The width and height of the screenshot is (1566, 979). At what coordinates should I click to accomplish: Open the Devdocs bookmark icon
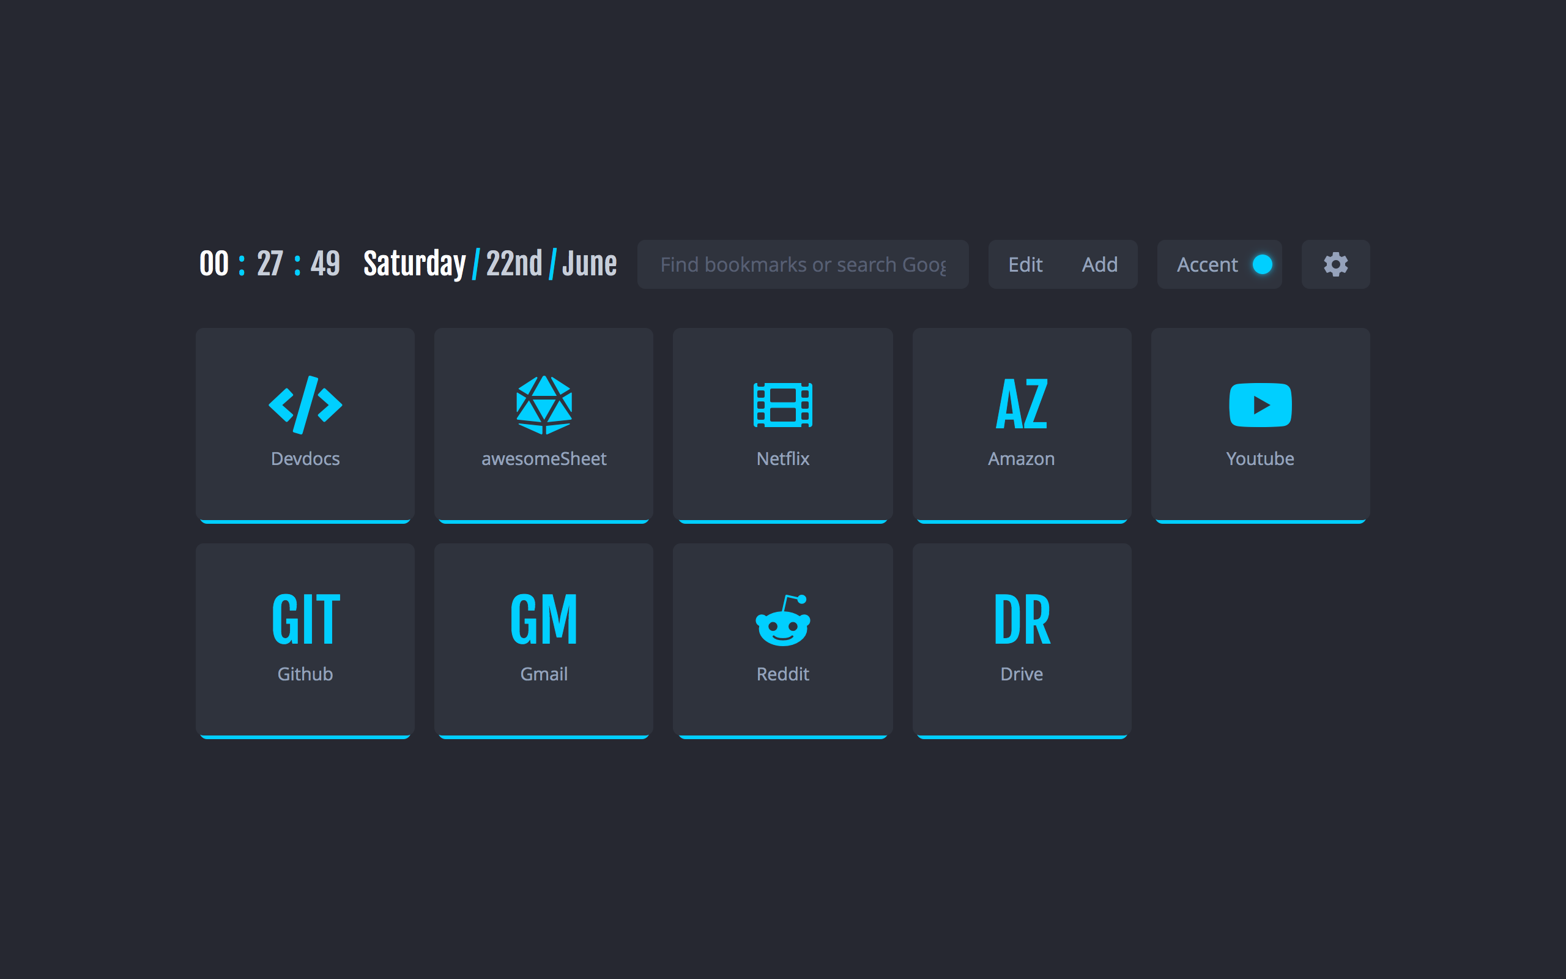[x=304, y=405]
